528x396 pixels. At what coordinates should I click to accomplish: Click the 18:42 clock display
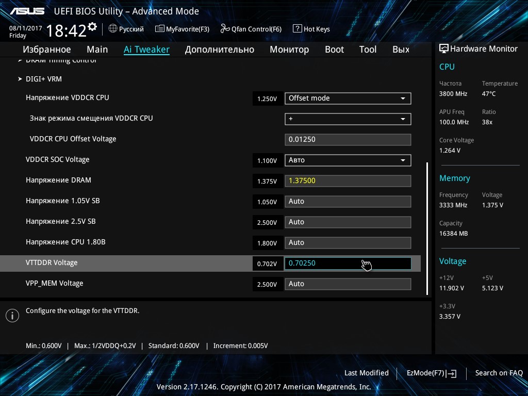[66, 30]
